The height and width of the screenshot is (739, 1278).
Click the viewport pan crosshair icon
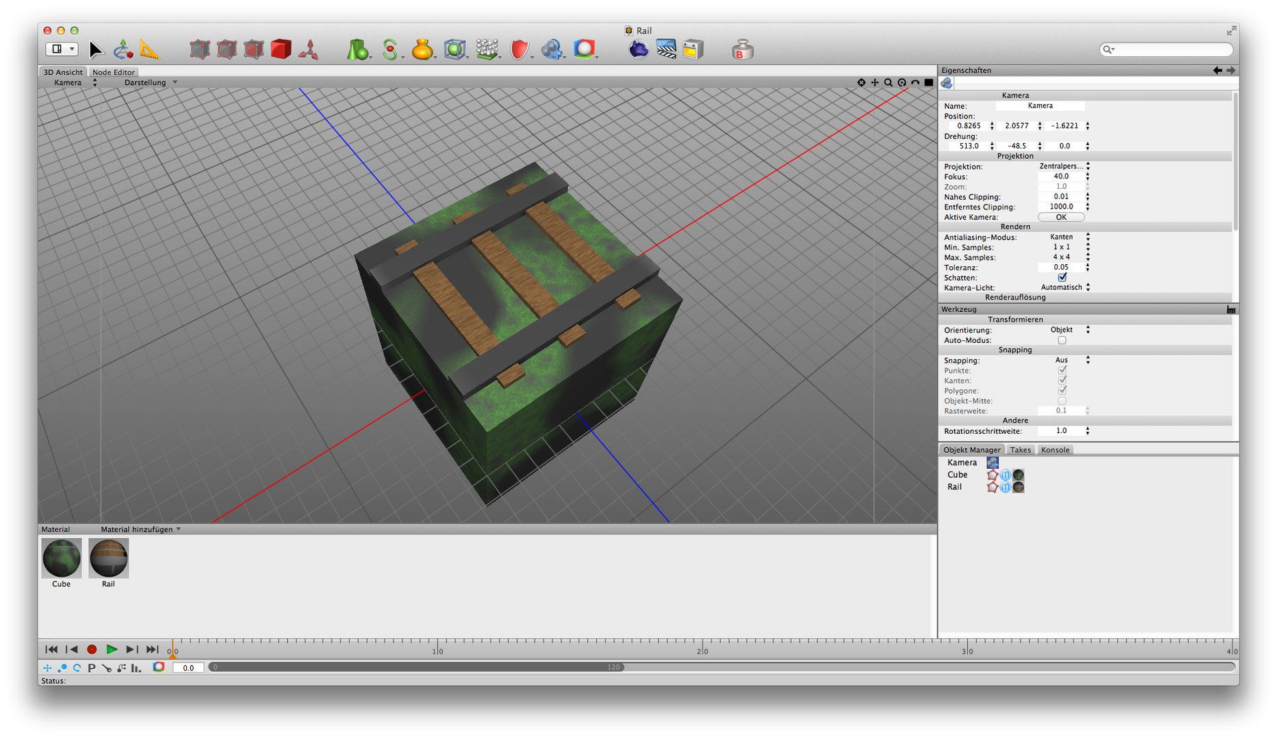(875, 83)
